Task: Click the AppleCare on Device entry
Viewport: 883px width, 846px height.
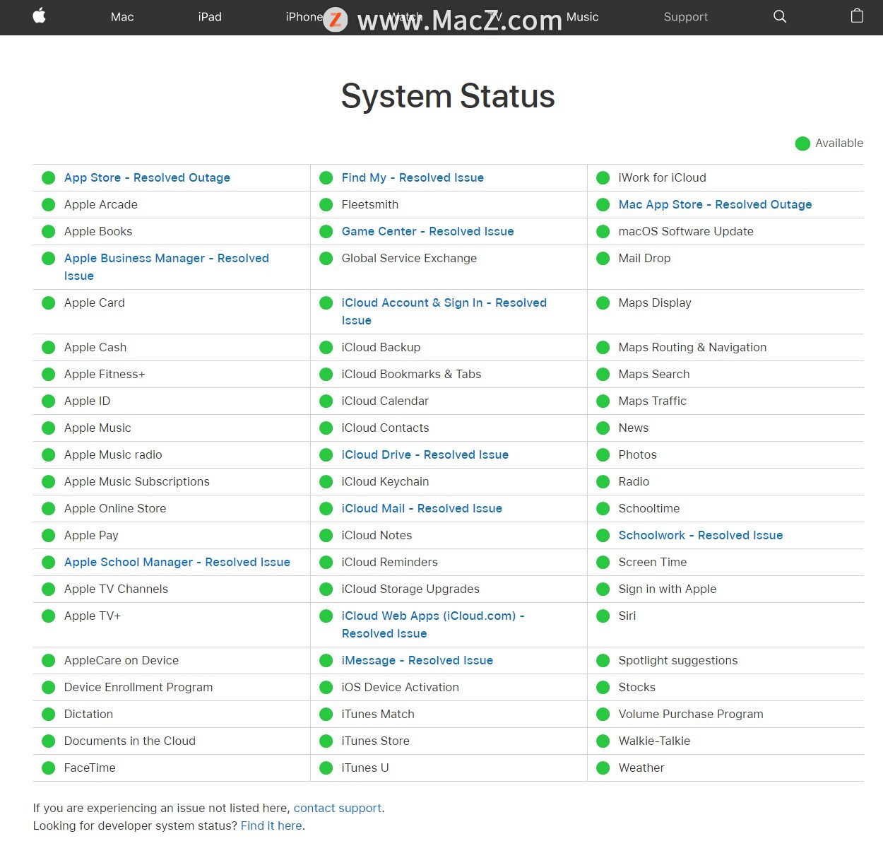Action: 122,661
